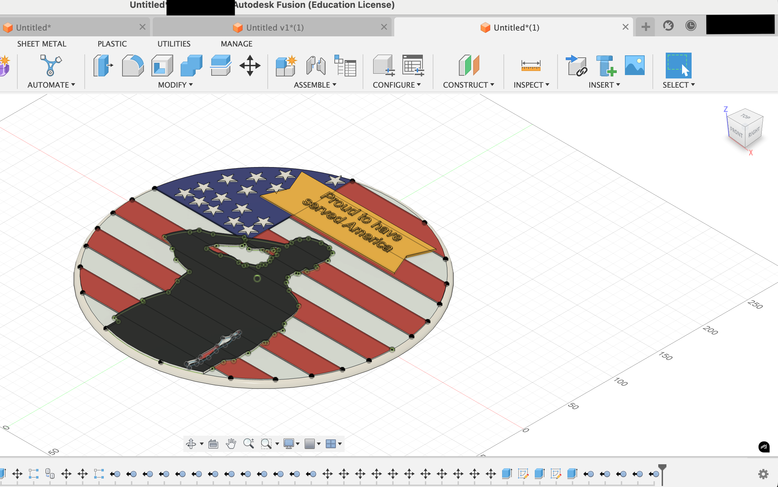Select the Shell tool
The width and height of the screenshot is (778, 487).
tap(162, 65)
